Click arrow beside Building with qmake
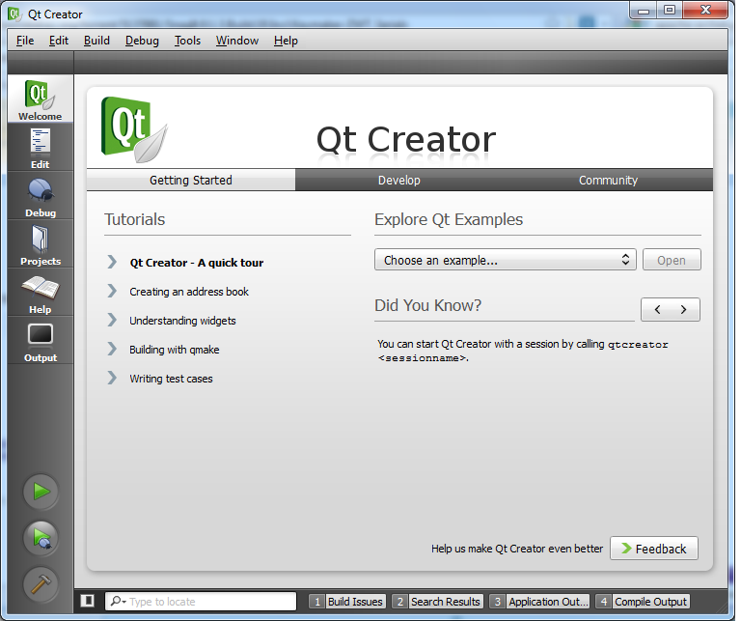This screenshot has height=621, width=741. tap(112, 349)
